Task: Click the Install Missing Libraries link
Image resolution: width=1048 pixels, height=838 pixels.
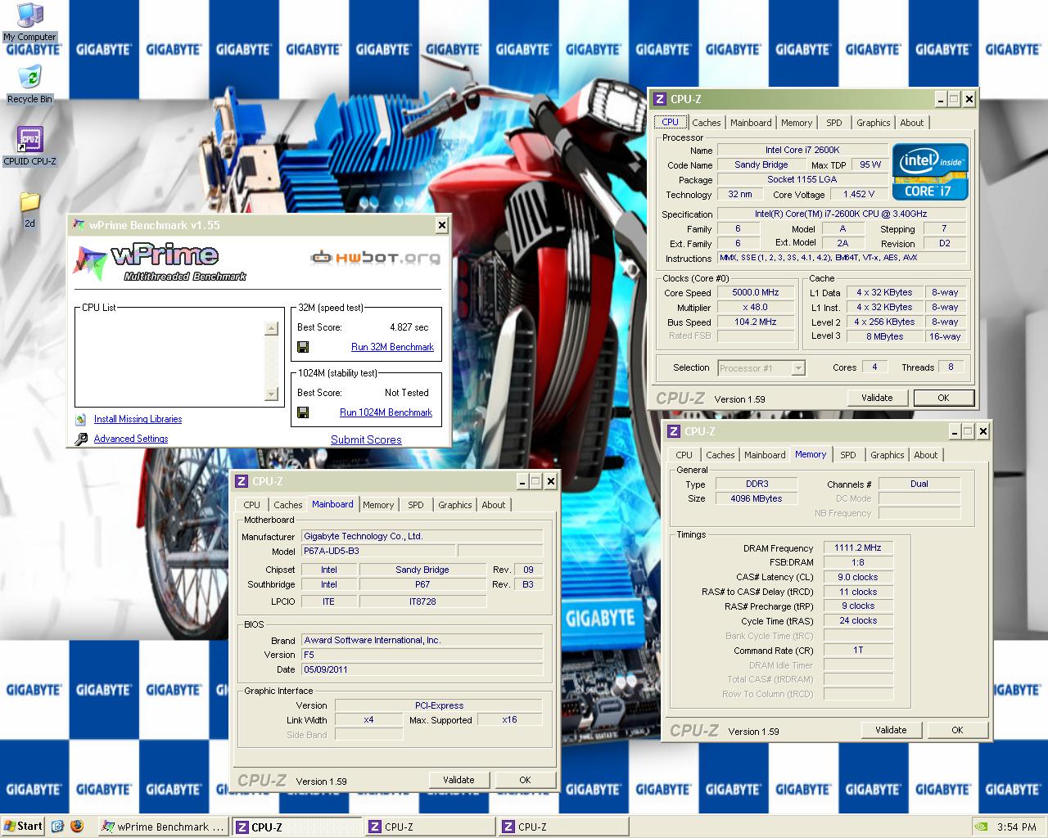Action: pyautogui.click(x=138, y=419)
